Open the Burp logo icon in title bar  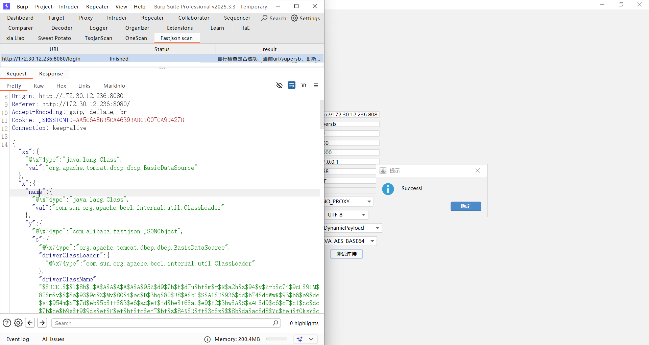tap(7, 6)
